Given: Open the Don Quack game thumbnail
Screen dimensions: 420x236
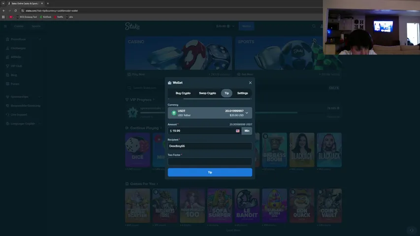Looking at the screenshot, I should tap(302, 206).
